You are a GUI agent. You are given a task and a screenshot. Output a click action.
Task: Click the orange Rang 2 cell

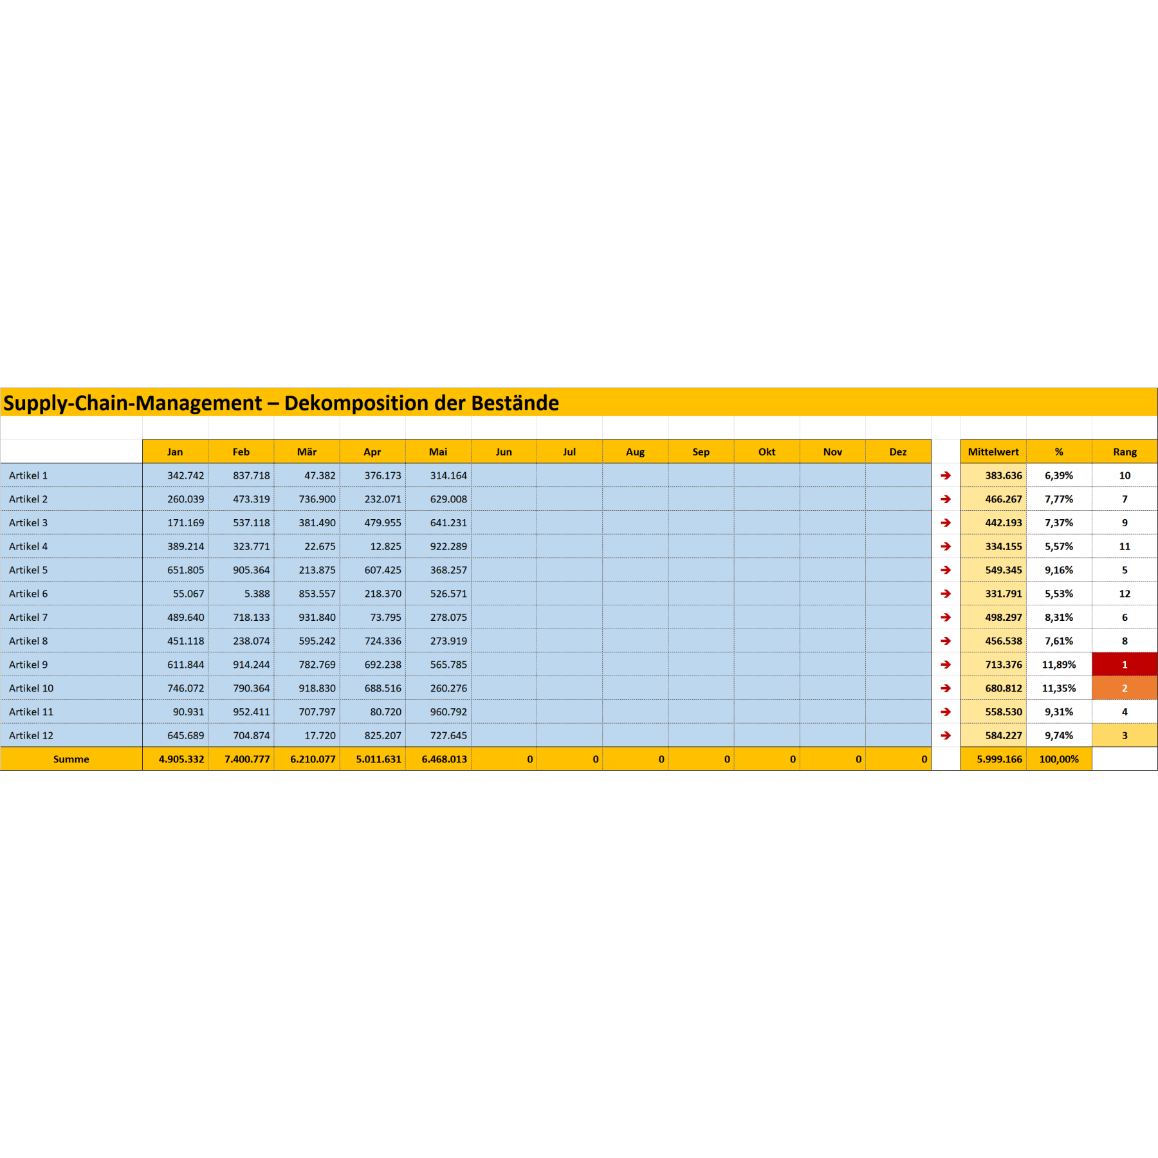(1124, 688)
